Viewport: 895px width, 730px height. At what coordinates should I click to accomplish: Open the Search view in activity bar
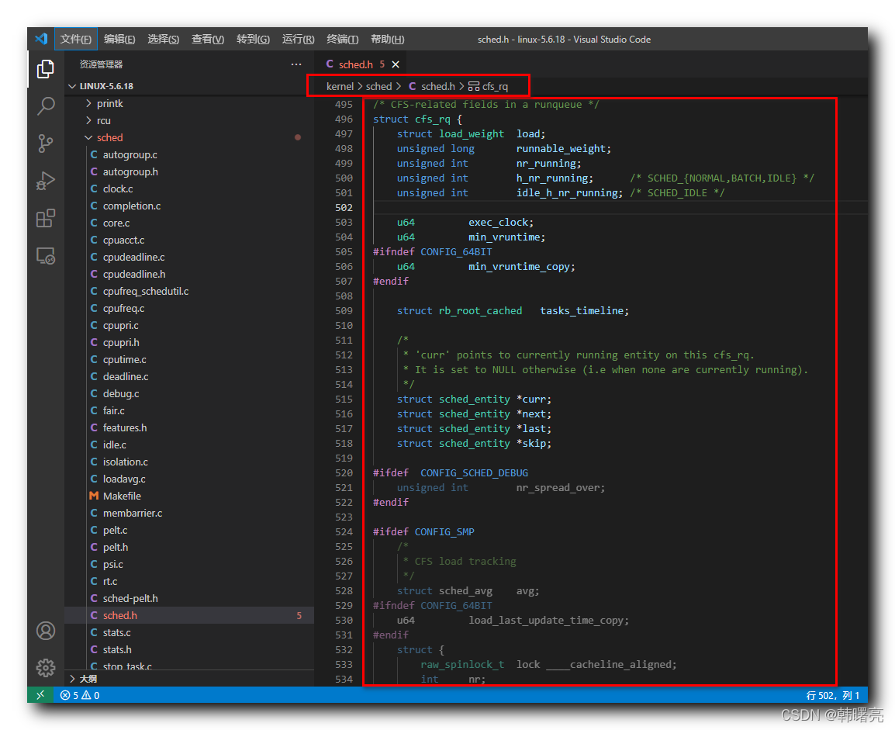[46, 106]
